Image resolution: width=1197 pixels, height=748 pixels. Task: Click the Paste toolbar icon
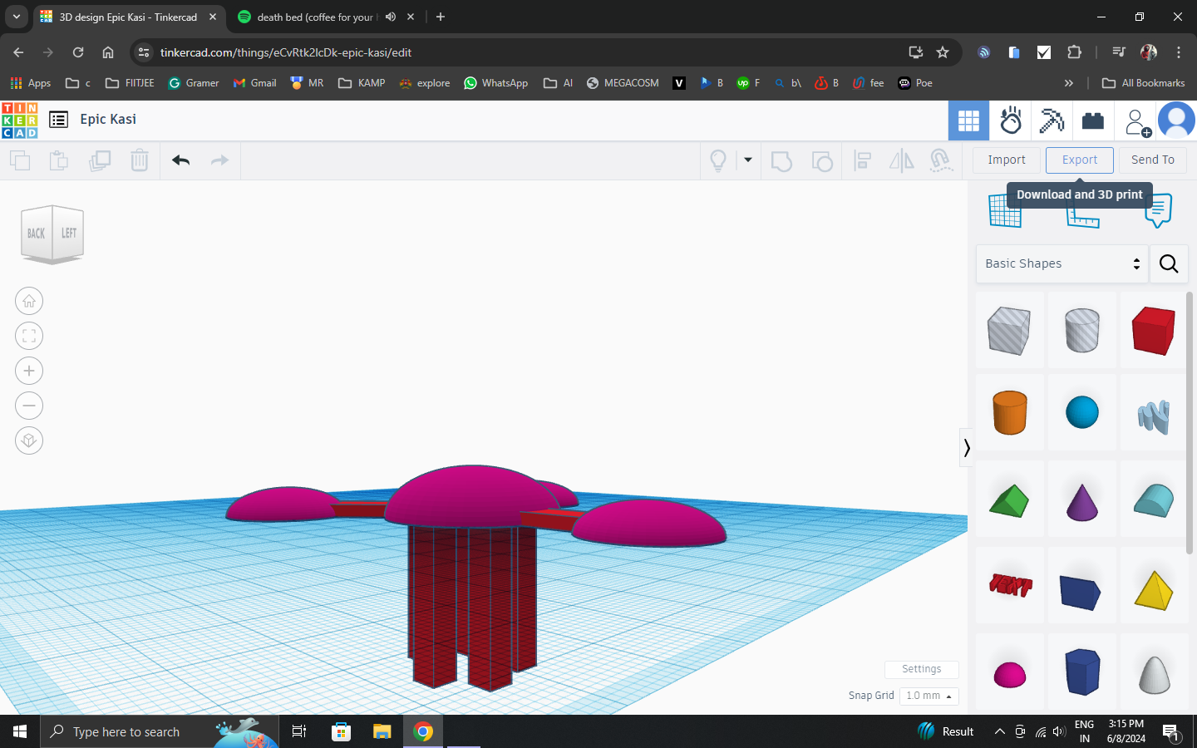pos(59,160)
